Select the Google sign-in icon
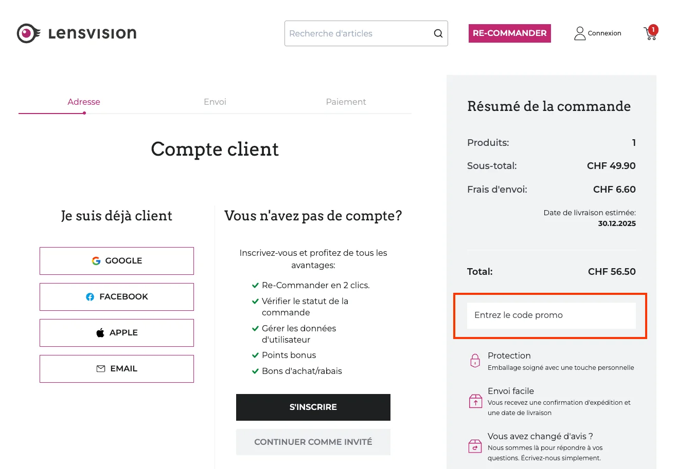676x469 pixels. coord(96,260)
